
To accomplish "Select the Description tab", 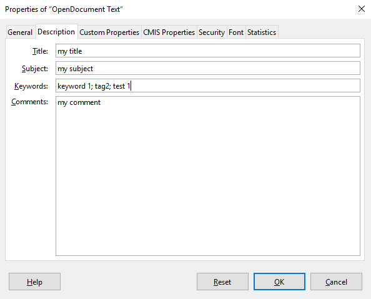I will (56, 32).
